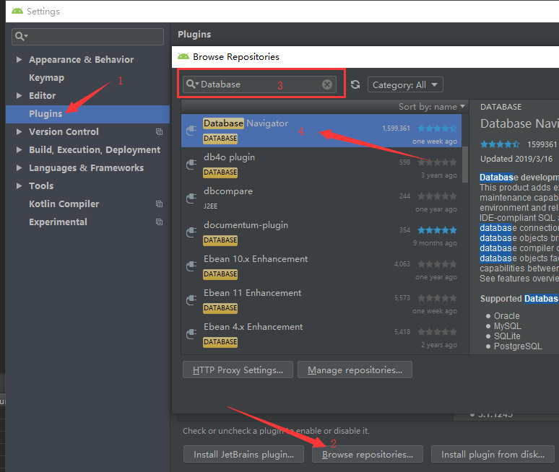
Task: Click the db4o plugin icon
Action: (192, 165)
